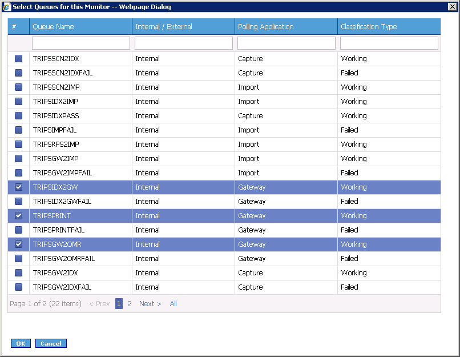The image size is (460, 357).
Task: Click Import cell in TRIPSRPS2IMP row
Action: coord(286,145)
